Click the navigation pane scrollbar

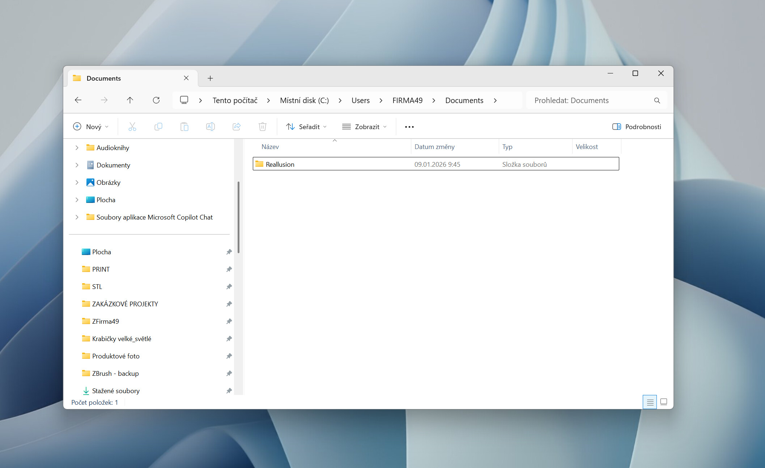[x=238, y=217]
